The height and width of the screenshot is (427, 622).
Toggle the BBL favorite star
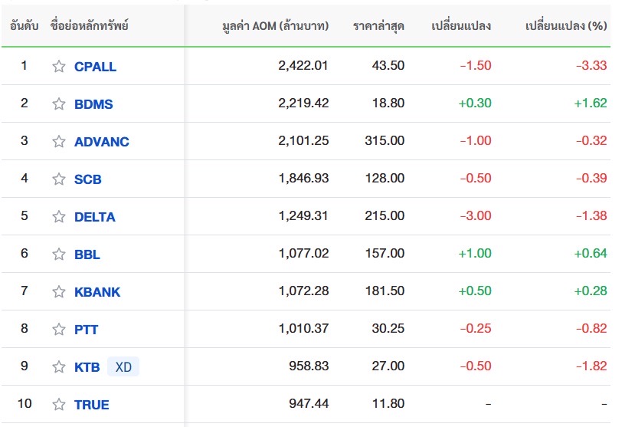click(59, 255)
